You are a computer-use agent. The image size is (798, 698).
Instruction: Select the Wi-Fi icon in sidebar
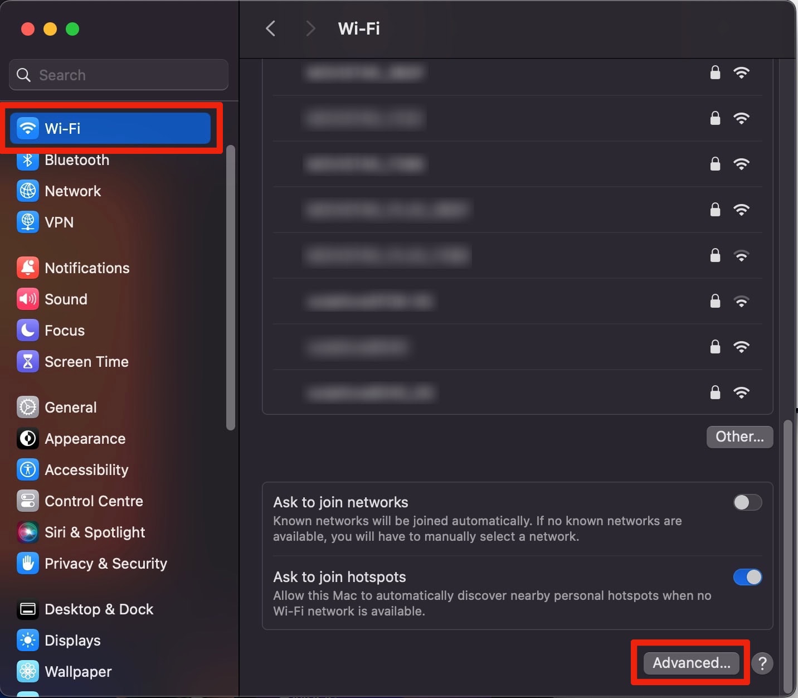[28, 128]
